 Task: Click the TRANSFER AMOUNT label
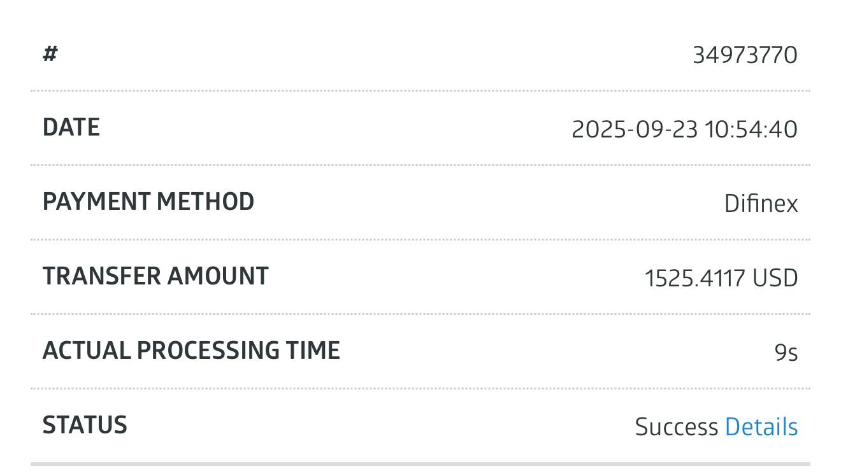pyautogui.click(x=155, y=276)
